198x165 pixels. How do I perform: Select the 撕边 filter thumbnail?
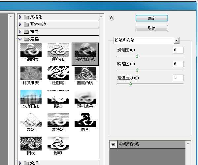tap(58, 97)
